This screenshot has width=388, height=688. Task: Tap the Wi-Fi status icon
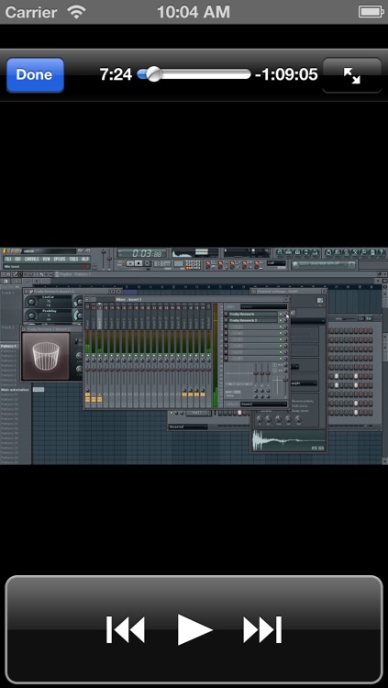77,12
